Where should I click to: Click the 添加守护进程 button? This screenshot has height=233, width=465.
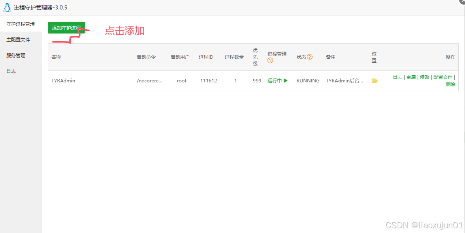(66, 28)
